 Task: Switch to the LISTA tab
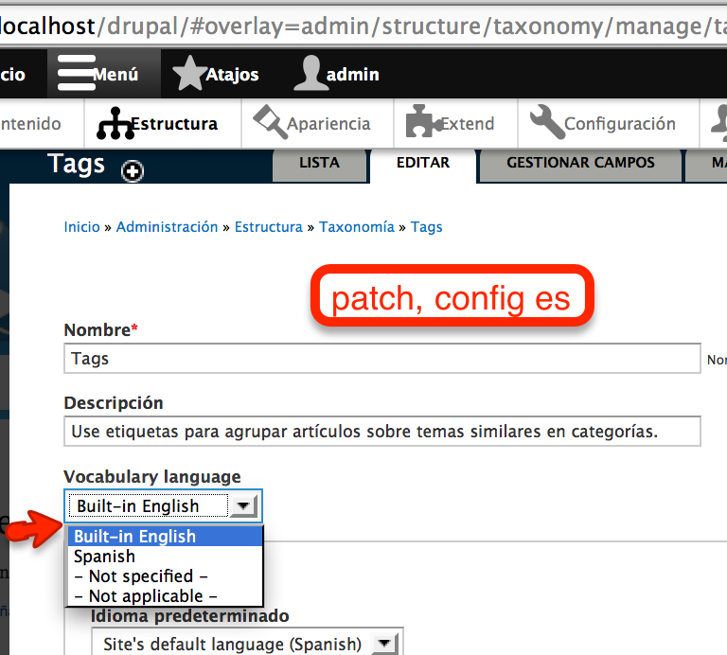coord(319,163)
